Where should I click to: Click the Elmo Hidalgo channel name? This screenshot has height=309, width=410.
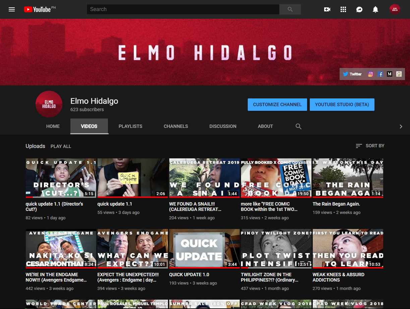coord(94,101)
